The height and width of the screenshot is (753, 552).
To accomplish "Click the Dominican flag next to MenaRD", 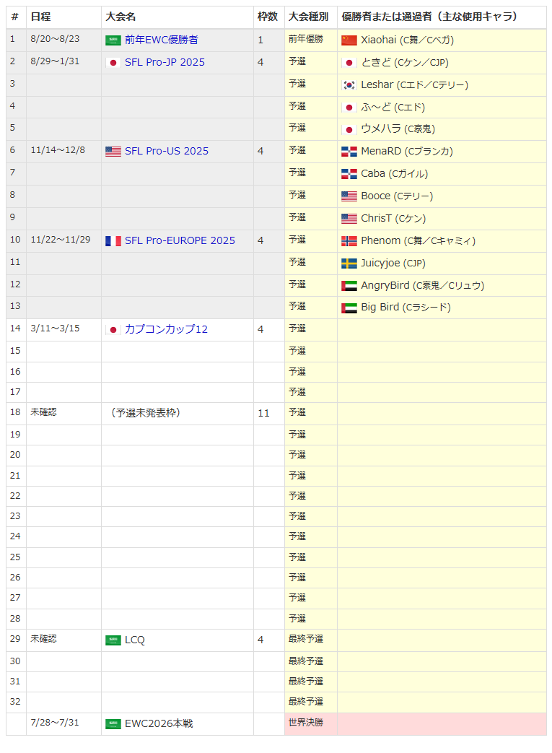I will coord(349,152).
